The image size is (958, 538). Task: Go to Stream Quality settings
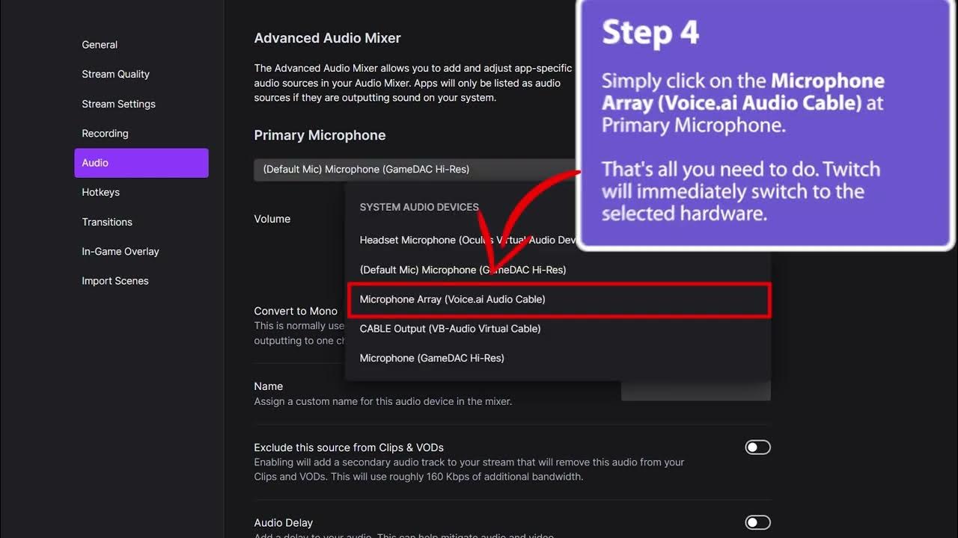pyautogui.click(x=115, y=74)
